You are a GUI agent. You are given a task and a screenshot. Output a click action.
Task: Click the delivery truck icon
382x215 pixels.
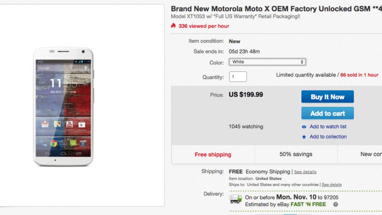click(x=235, y=199)
